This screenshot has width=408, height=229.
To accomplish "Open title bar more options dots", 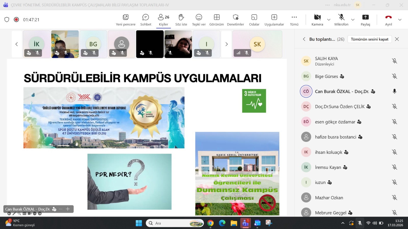I will pyautogui.click(x=328, y=5).
